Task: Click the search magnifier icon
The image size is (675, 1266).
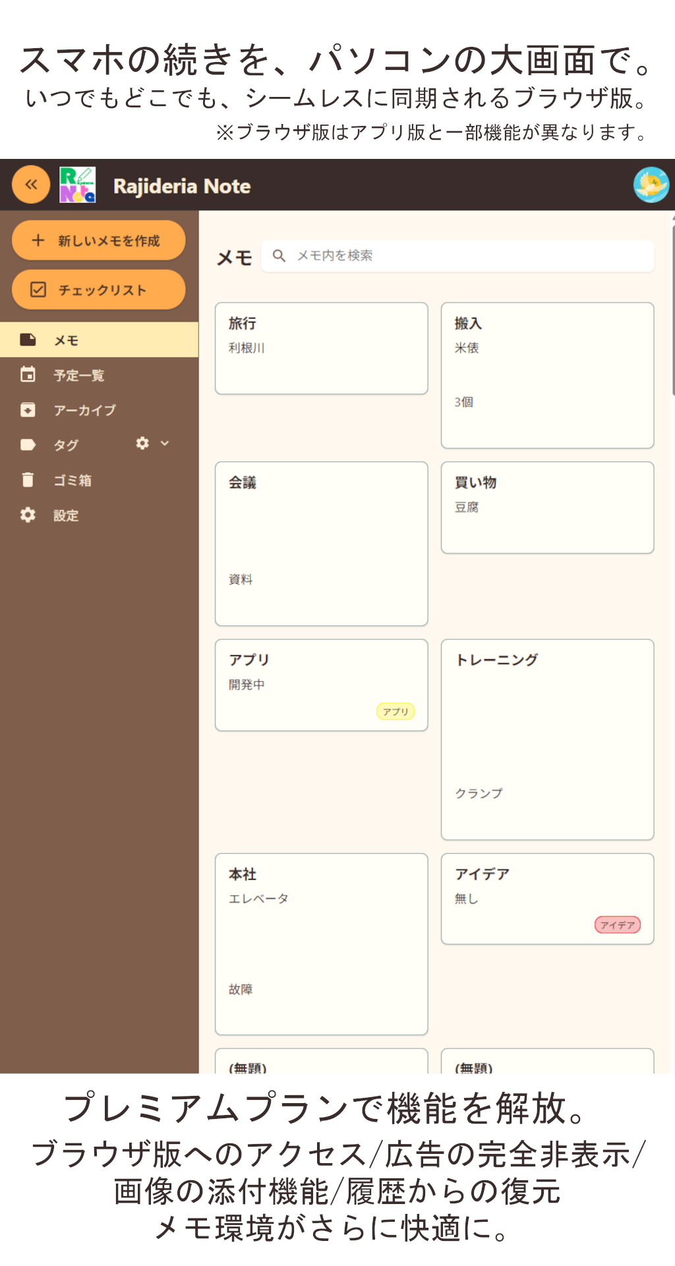Action: click(279, 256)
